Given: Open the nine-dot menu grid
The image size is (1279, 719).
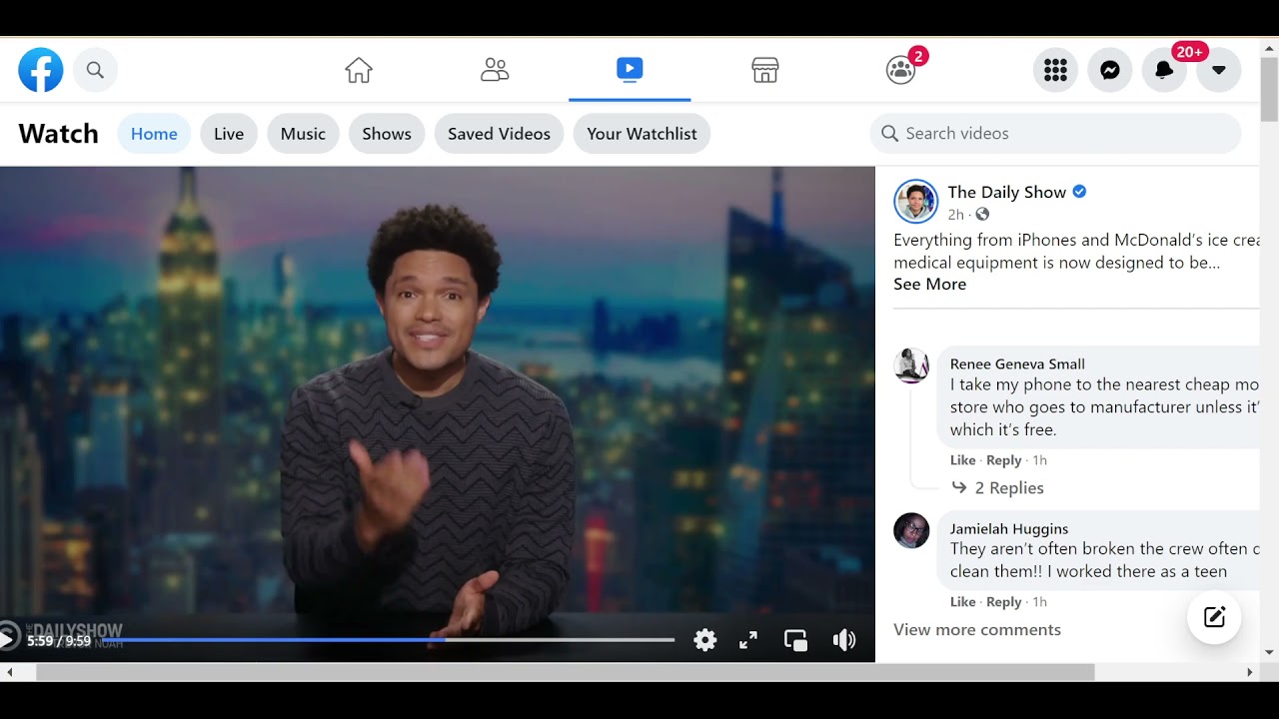Looking at the screenshot, I should click(x=1055, y=70).
